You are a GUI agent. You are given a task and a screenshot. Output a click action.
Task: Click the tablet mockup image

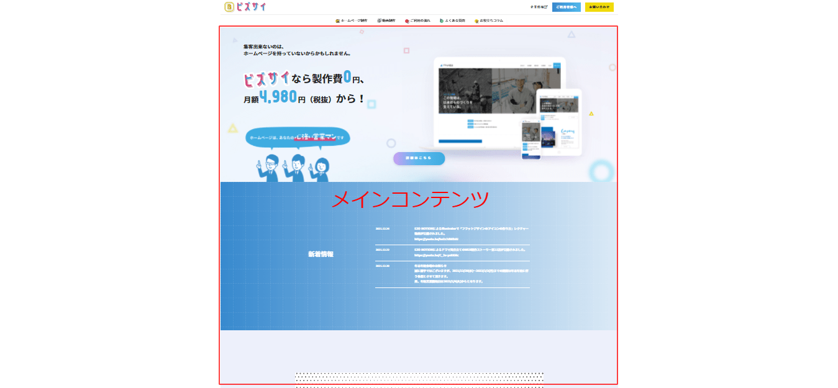pos(558,122)
